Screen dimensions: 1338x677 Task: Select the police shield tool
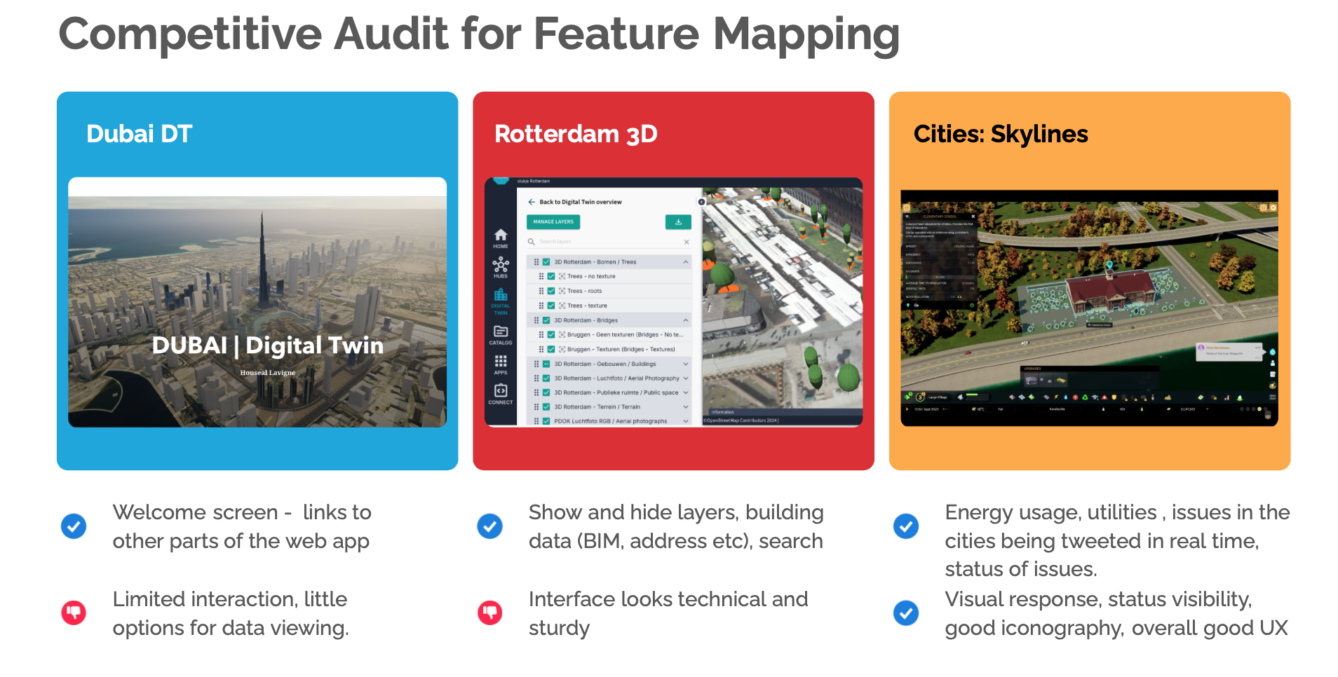1114,397
